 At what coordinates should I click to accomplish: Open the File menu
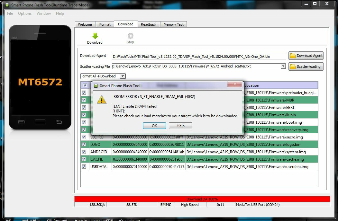[10, 13]
